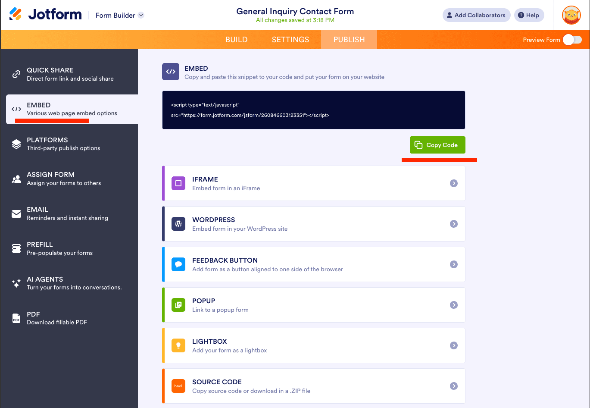Select the blue Feedback Button chat icon
Viewport: 590px width, 408px height.
[178, 264]
